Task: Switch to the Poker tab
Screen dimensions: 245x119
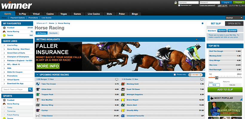Action: click(122, 14)
